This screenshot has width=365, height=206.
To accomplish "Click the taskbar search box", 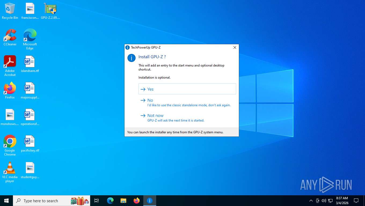I will point(52,201).
